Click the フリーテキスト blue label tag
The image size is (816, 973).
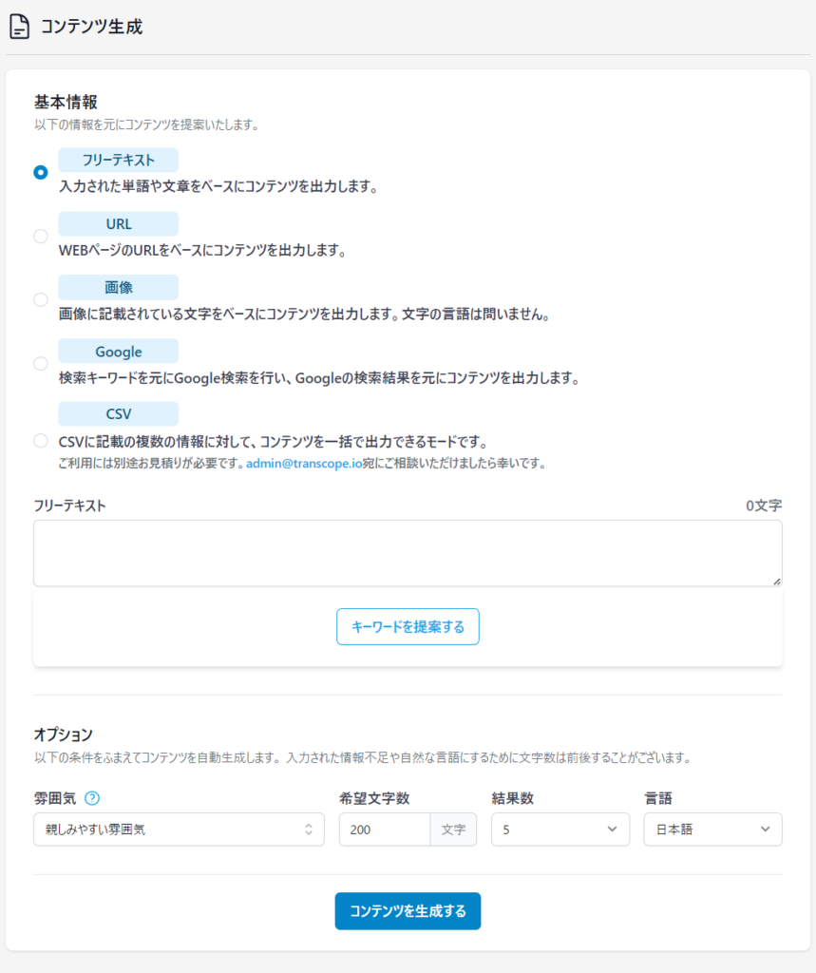click(119, 160)
